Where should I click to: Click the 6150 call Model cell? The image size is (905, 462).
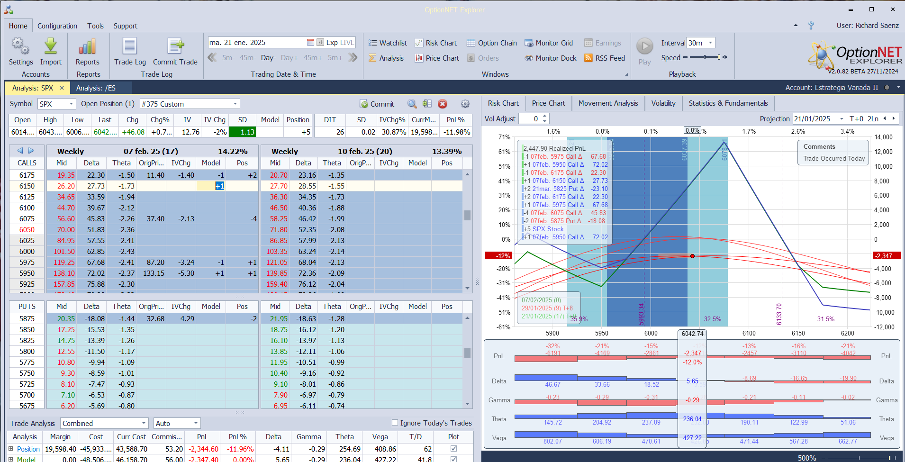(211, 186)
